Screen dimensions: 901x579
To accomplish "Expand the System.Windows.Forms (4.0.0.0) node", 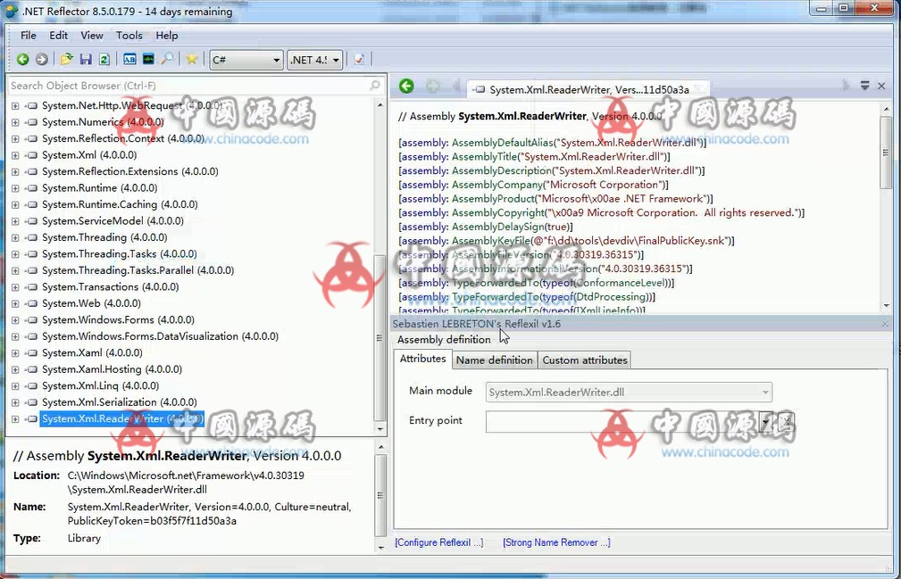I will (15, 319).
